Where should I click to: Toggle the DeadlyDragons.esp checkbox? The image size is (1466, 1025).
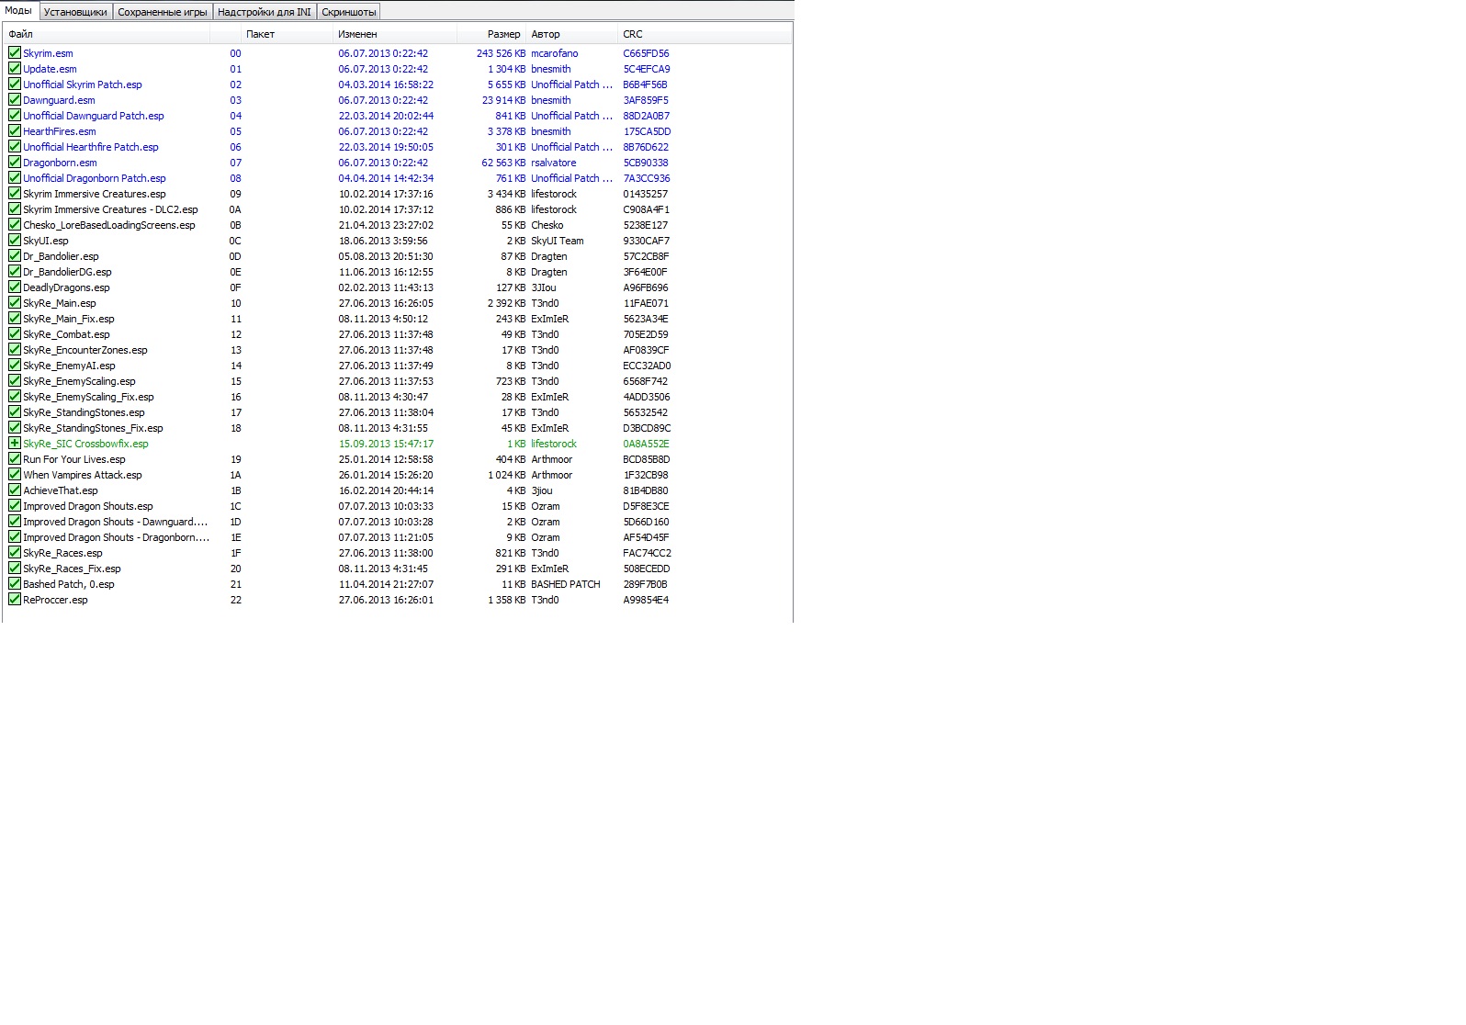[15, 287]
